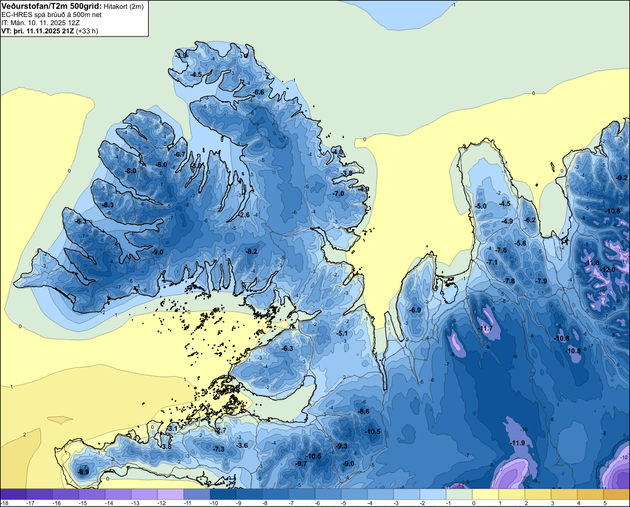
Task: Select the 'EC-HRES spá brúuð á 500m net' line
Action: point(52,14)
